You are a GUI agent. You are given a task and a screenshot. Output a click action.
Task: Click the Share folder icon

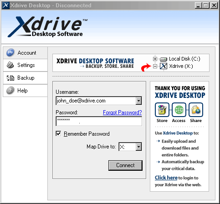[196, 110]
